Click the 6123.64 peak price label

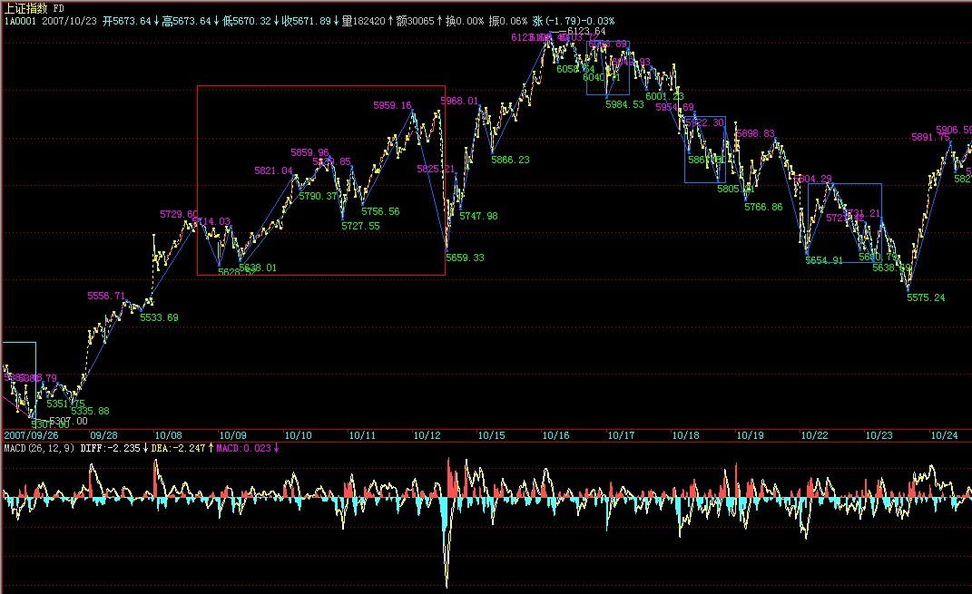(x=586, y=31)
